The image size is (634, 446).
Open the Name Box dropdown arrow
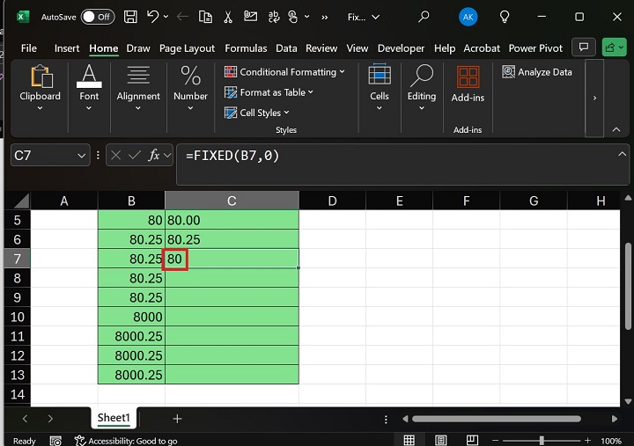pos(82,156)
